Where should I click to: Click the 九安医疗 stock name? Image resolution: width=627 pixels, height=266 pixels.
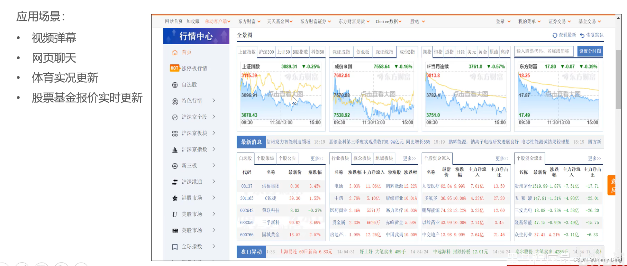pos(431,186)
